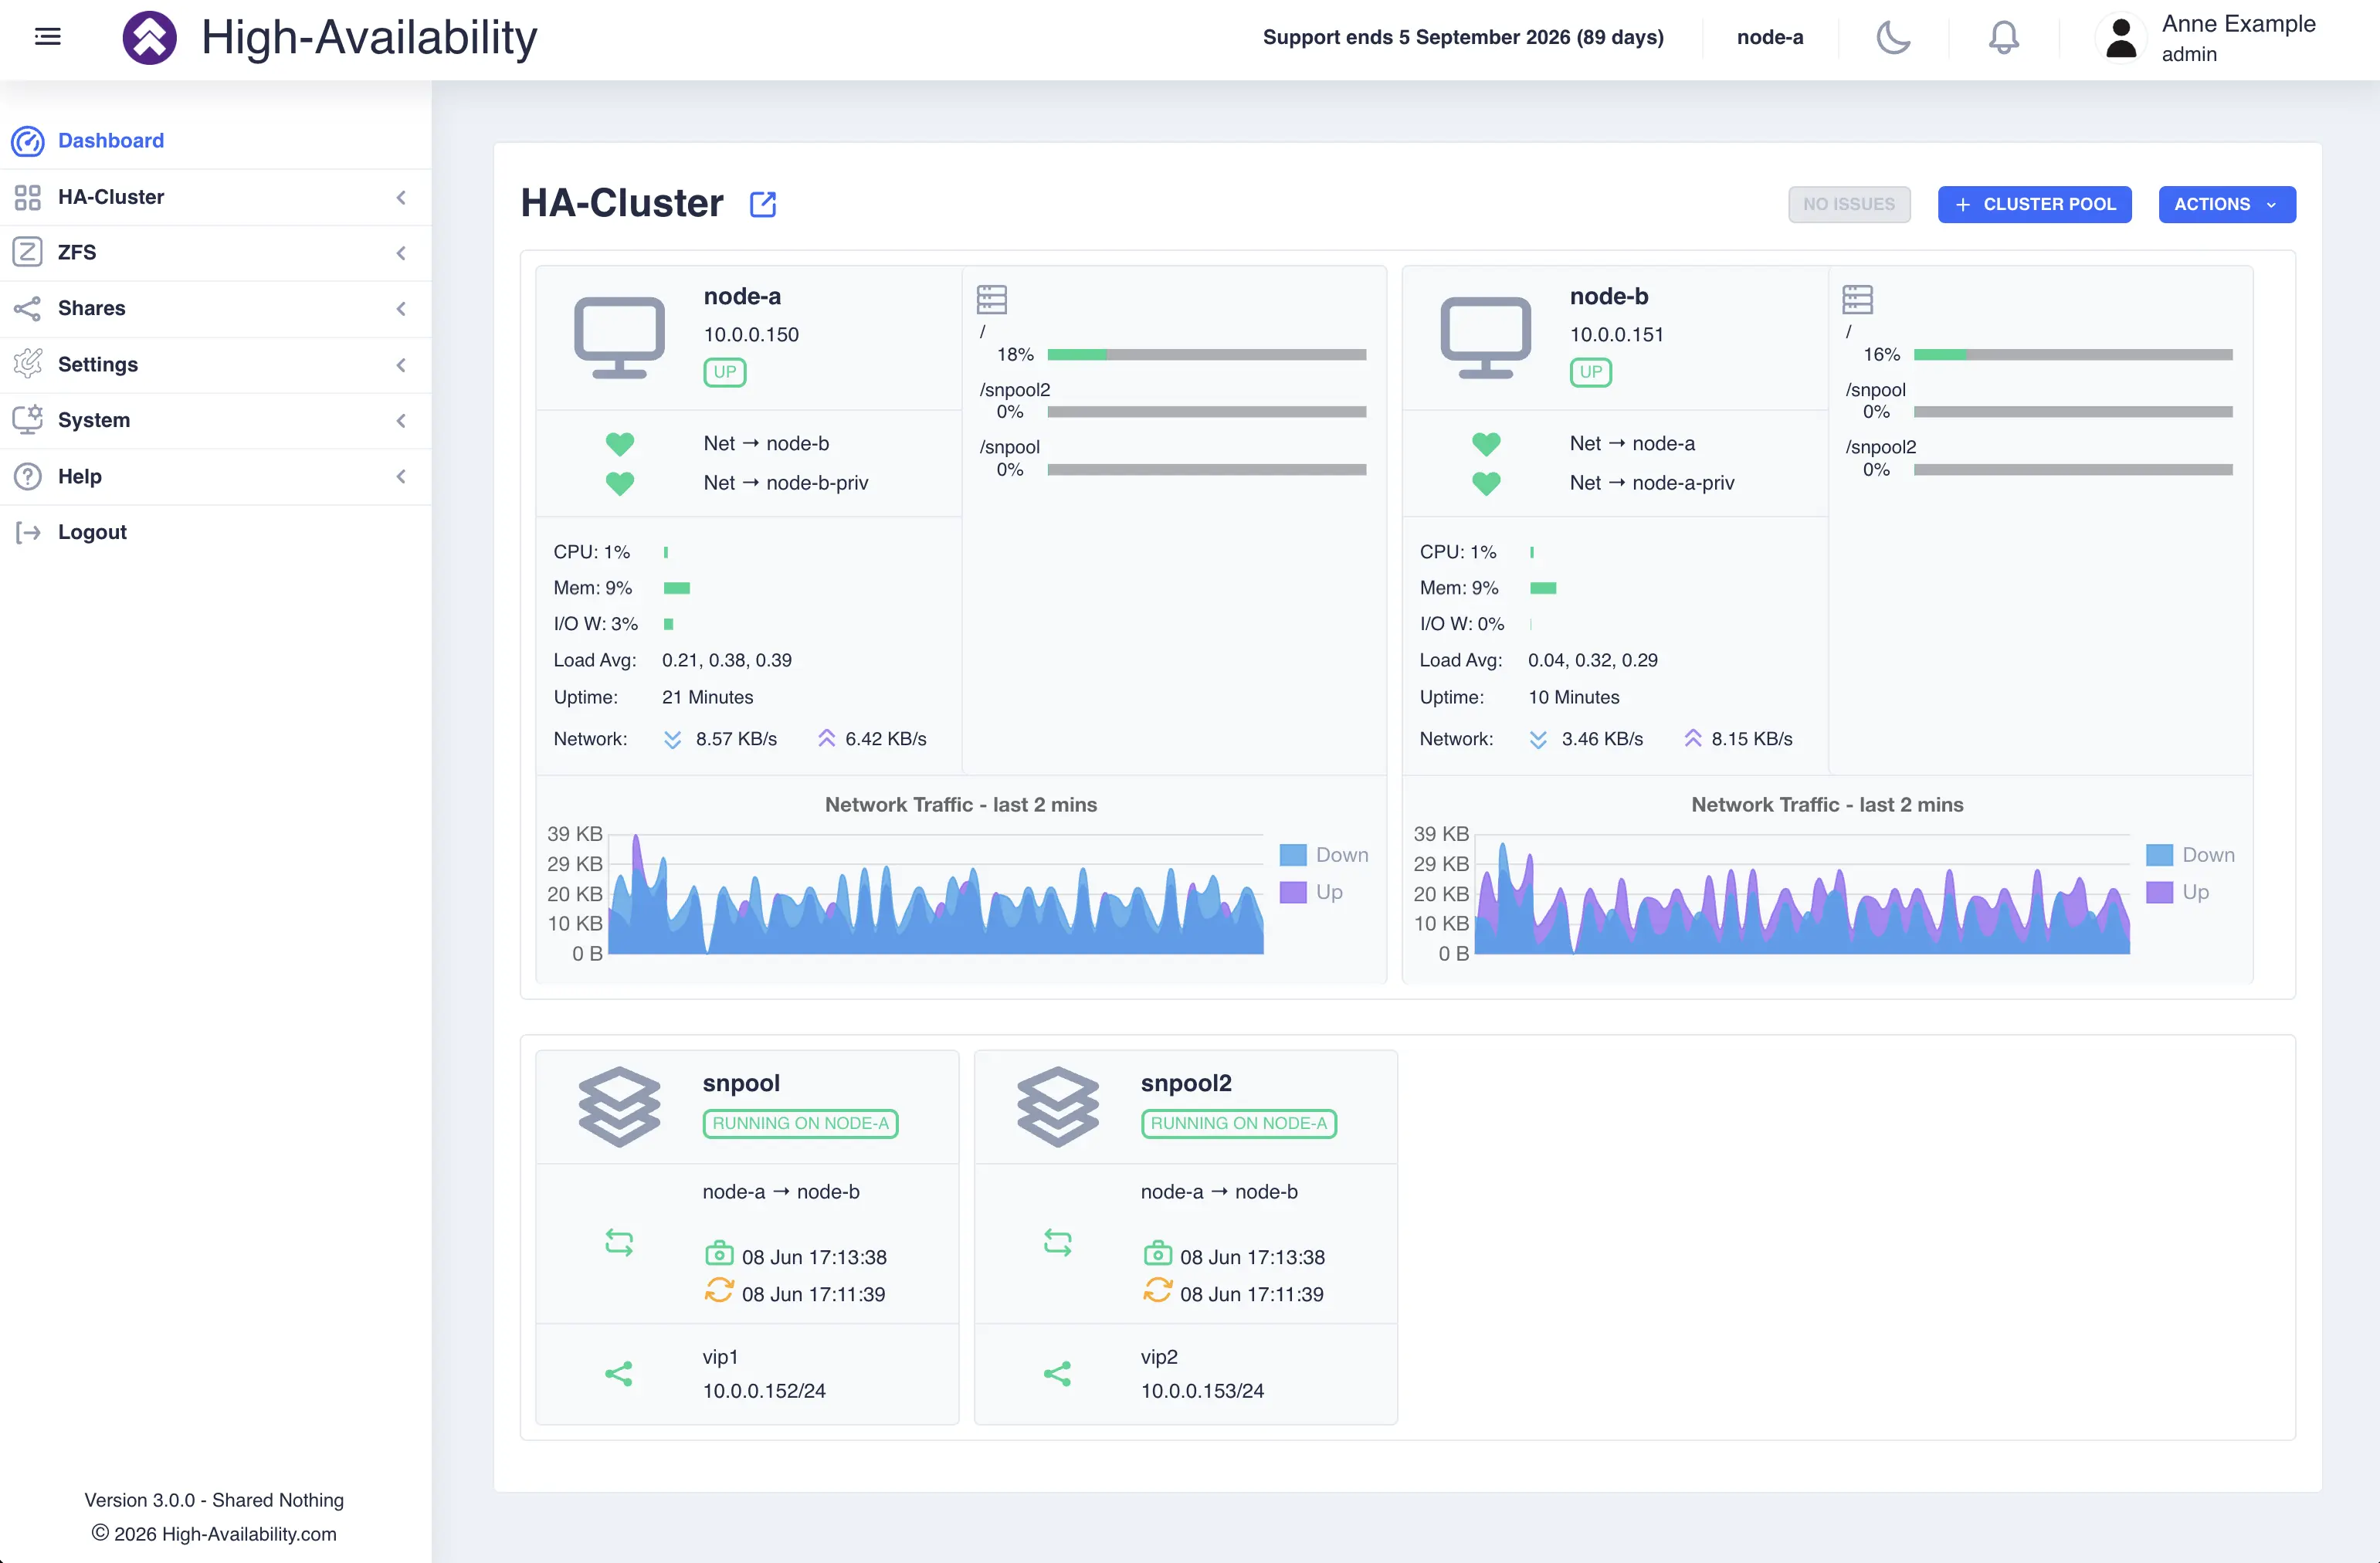The image size is (2380, 1563).
Task: Click the node-b UP status badge
Action: (x=1590, y=372)
